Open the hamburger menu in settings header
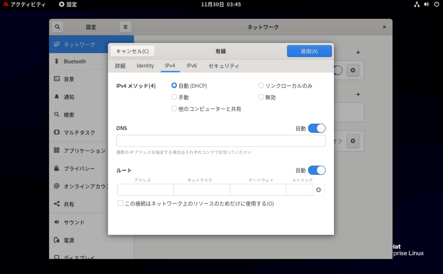 point(125,27)
